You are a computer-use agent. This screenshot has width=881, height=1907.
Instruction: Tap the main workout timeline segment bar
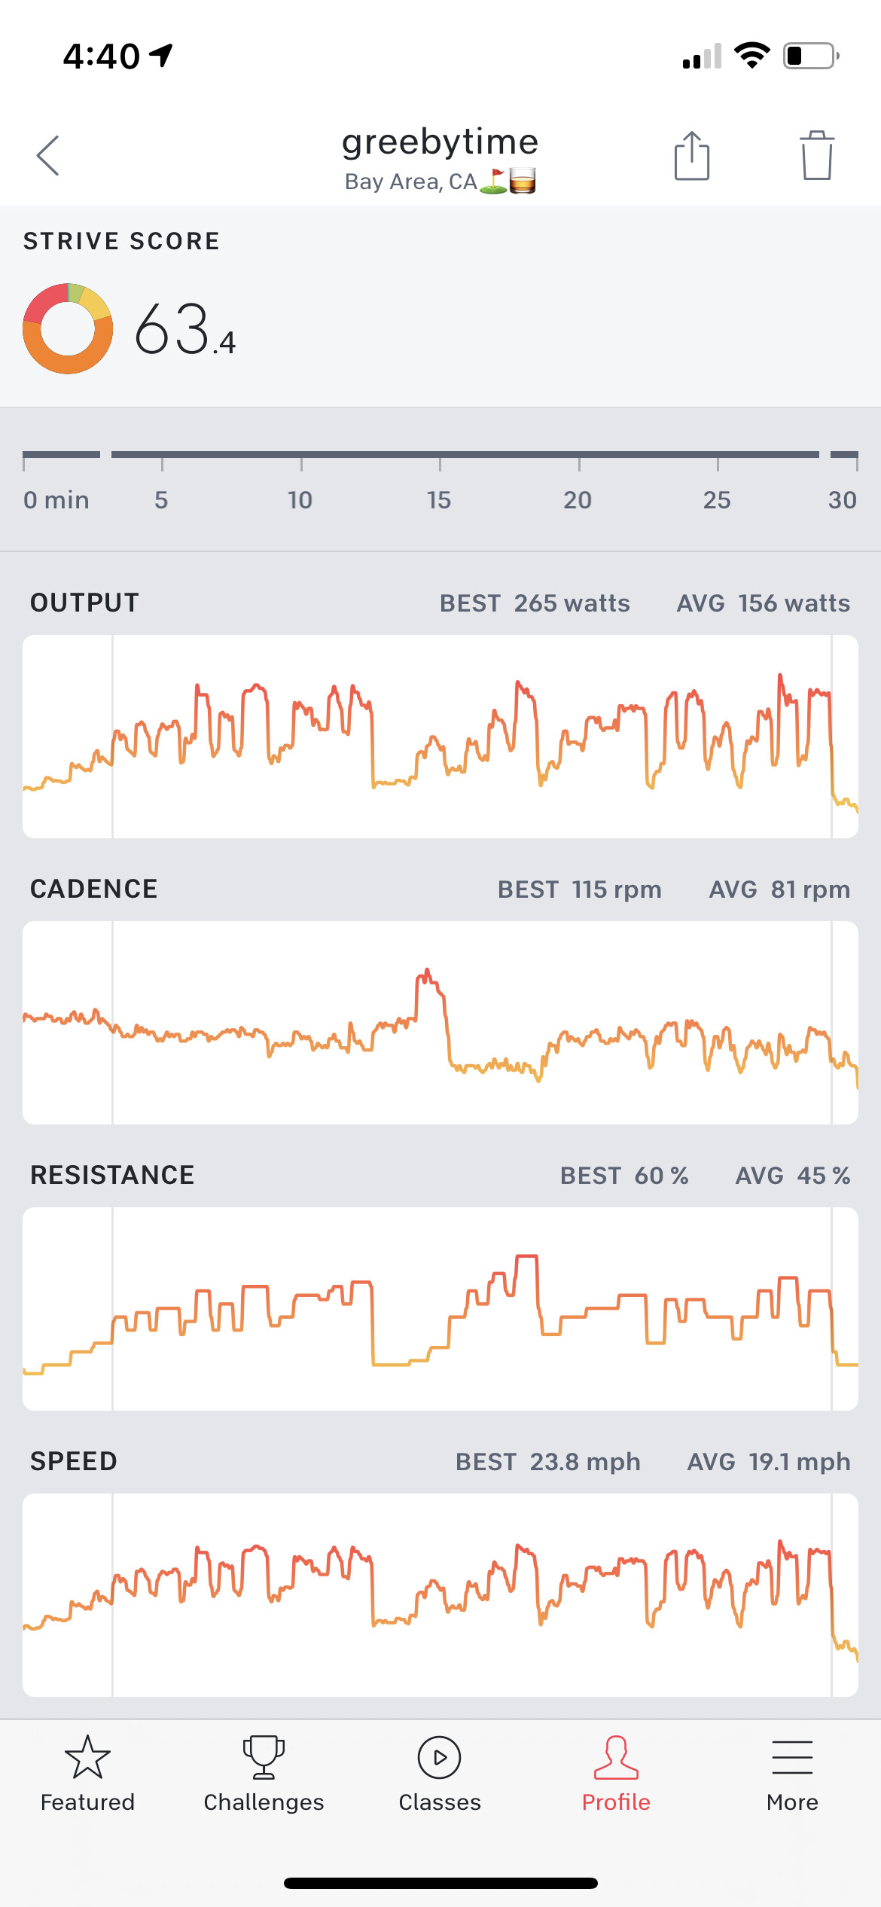[x=465, y=455]
